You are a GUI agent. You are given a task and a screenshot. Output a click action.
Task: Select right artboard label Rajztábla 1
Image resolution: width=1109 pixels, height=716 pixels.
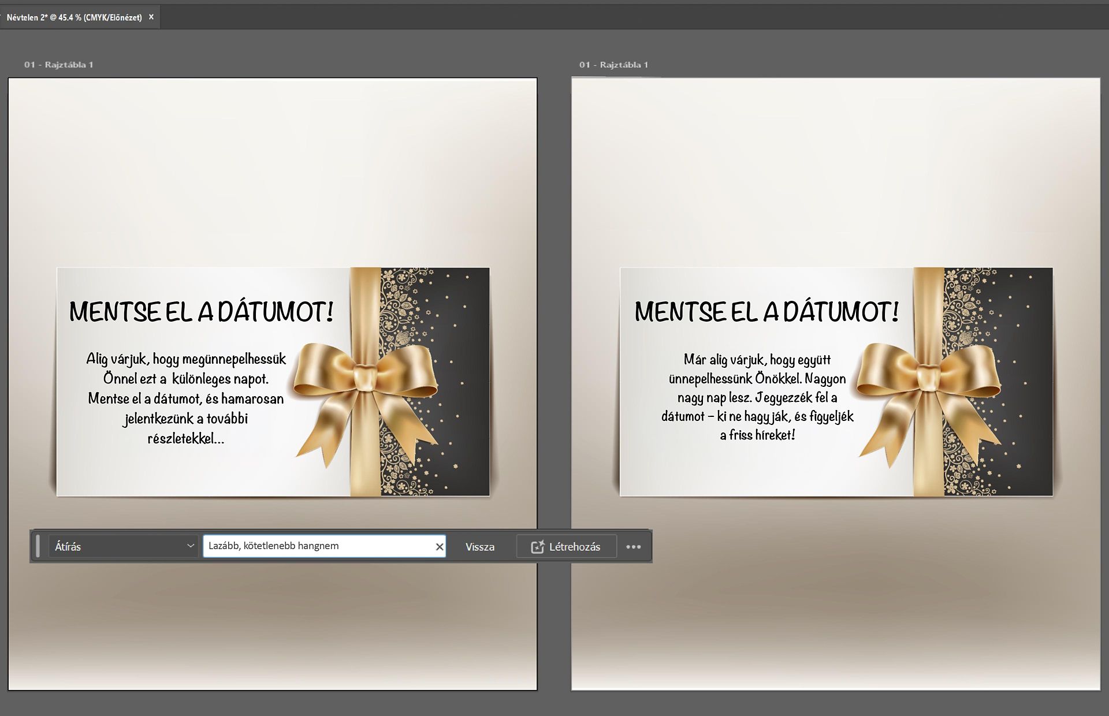(613, 65)
